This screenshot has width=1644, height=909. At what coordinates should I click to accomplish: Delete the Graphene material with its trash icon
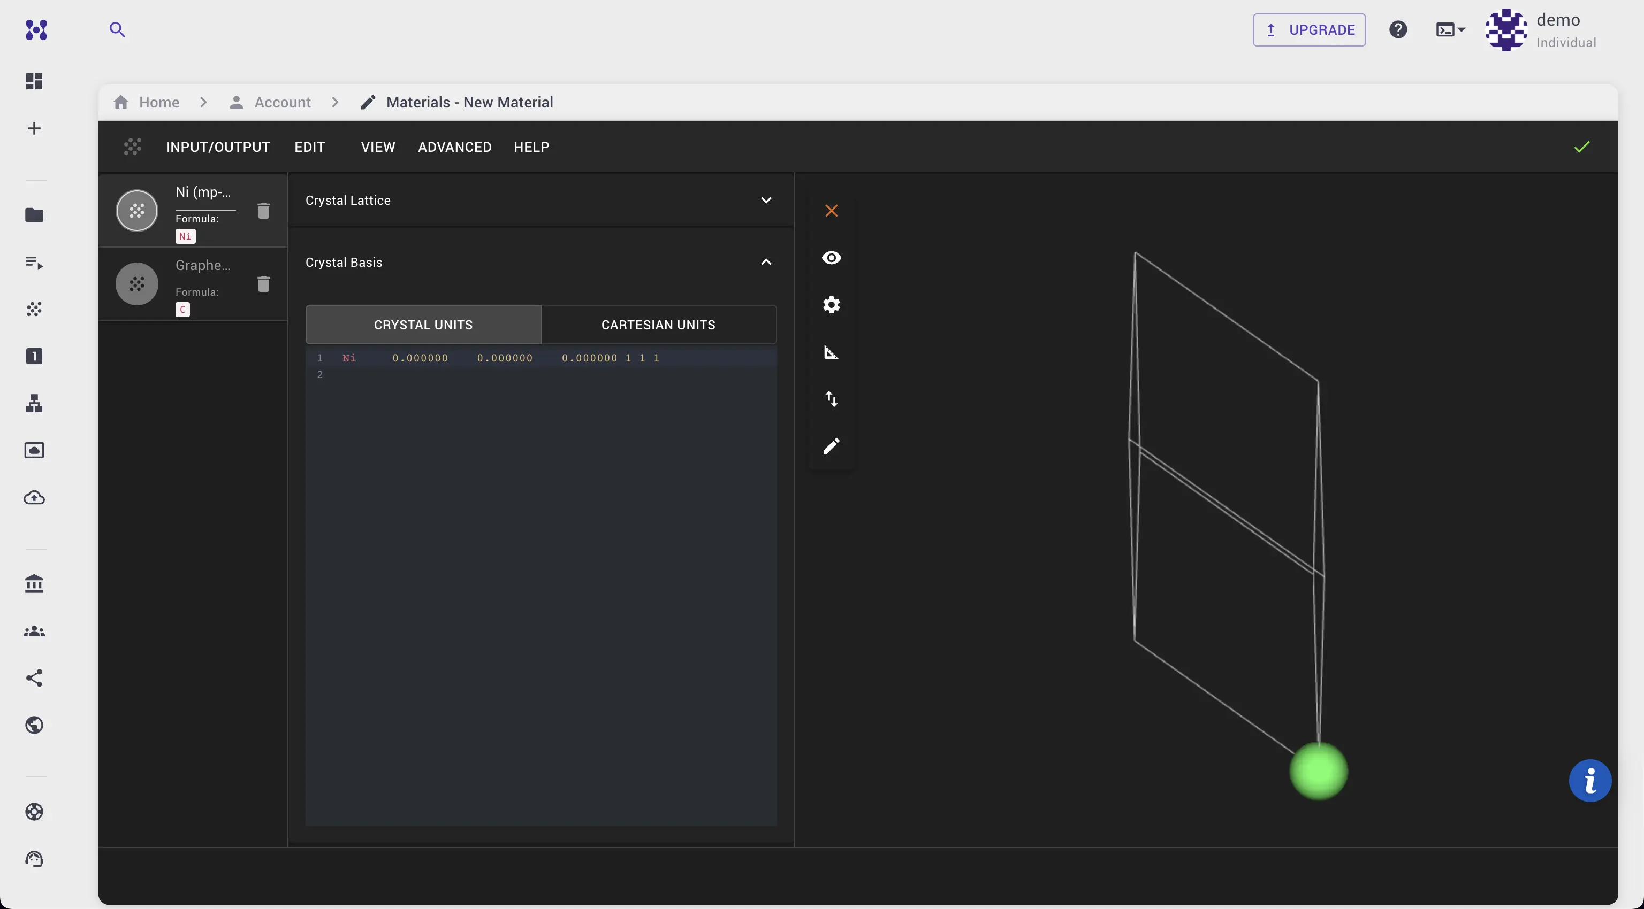[x=264, y=284]
